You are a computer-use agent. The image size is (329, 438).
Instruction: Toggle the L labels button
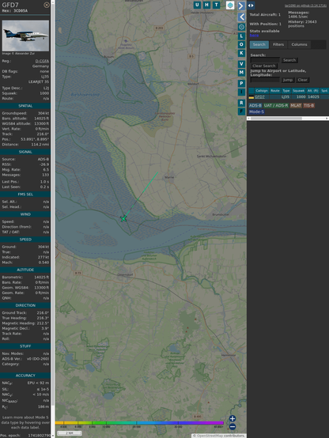click(241, 36)
